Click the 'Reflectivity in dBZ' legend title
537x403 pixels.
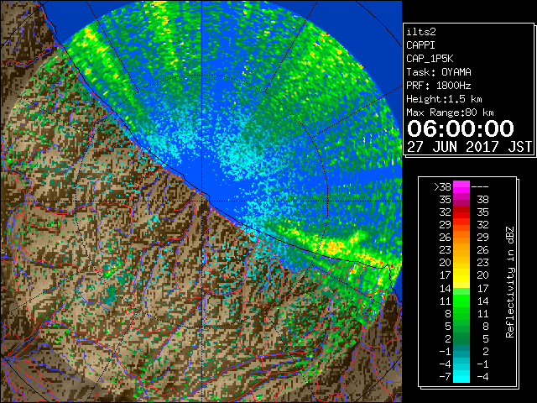click(510, 282)
